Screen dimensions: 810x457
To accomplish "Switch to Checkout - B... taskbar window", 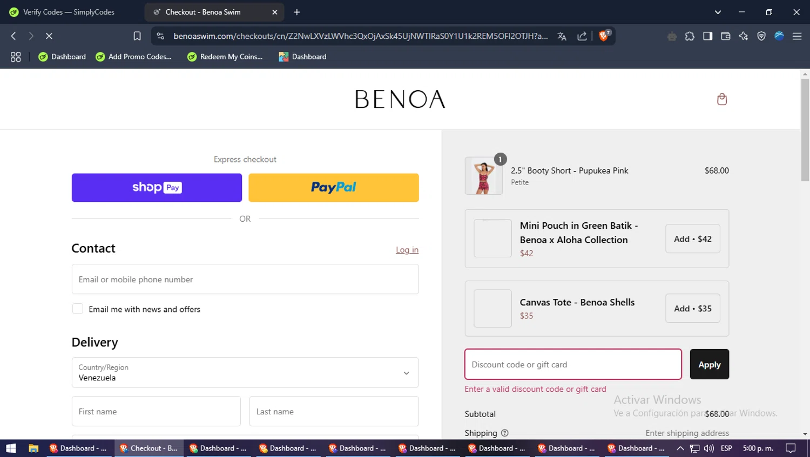I will tap(148, 448).
